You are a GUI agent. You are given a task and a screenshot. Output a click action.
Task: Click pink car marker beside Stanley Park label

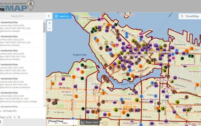pyautogui.click(x=102, y=19)
